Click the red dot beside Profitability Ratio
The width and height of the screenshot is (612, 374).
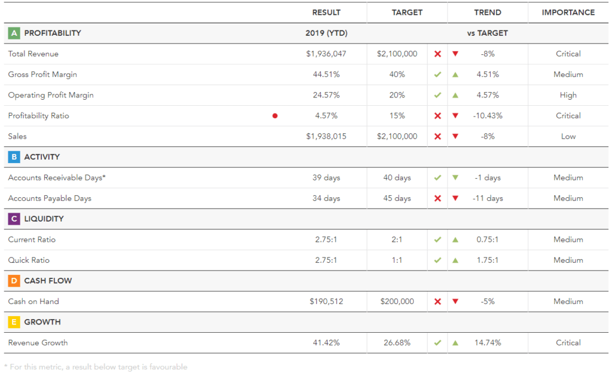(x=275, y=116)
